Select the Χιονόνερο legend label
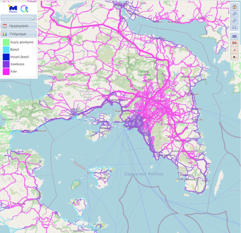 pyautogui.click(x=17, y=64)
